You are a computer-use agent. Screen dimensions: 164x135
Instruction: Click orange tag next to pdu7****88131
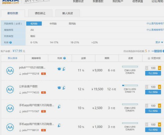(43, 130)
